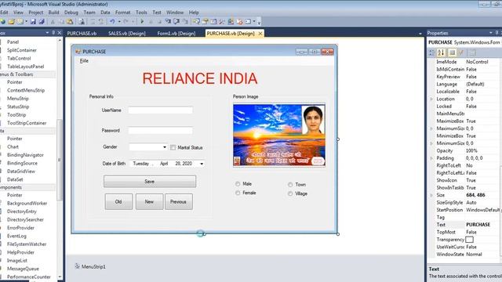Click the Properties view icon in Properties toolbar

click(x=452, y=52)
